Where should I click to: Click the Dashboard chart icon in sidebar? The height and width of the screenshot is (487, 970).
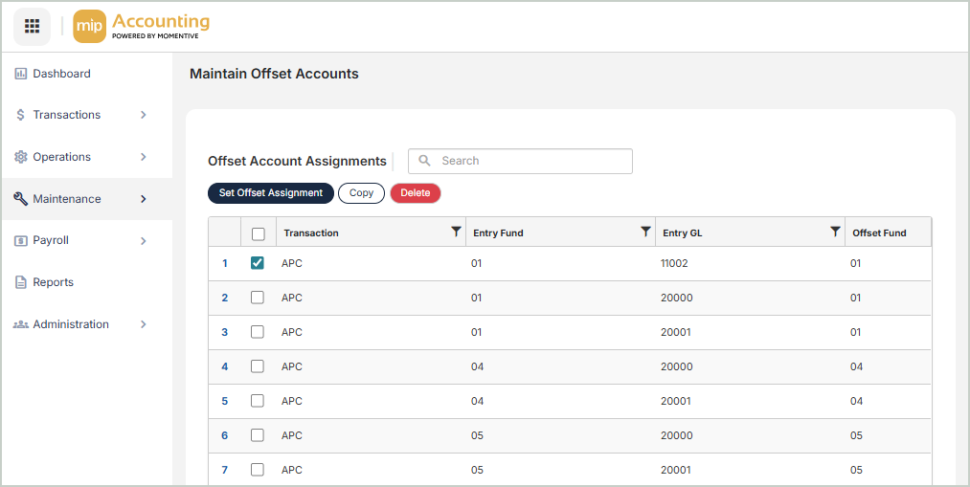20,74
